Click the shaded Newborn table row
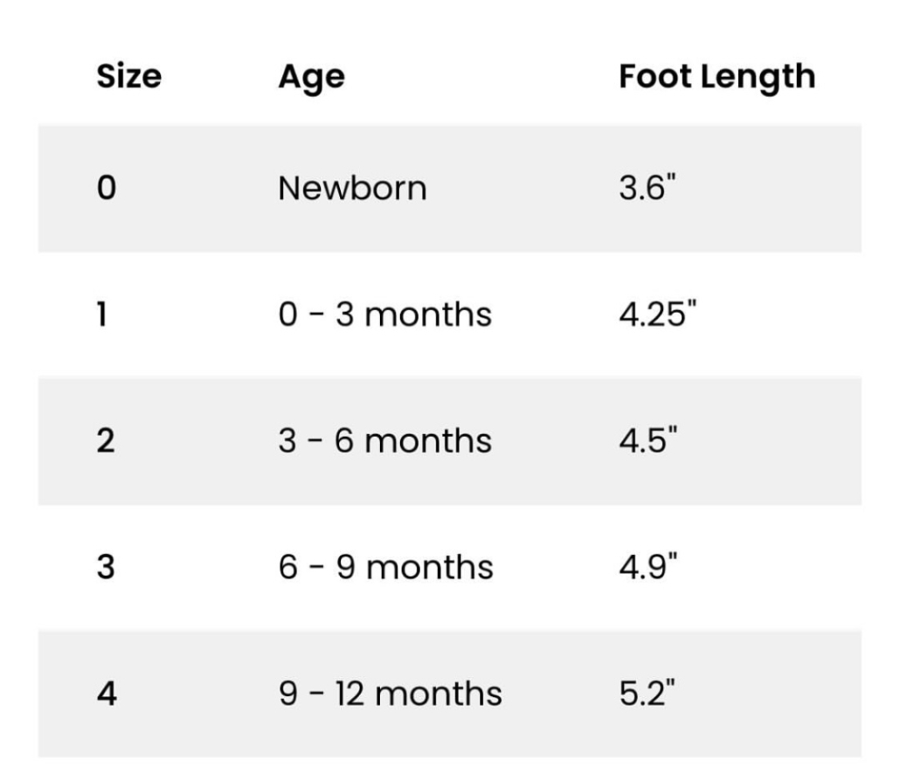This screenshot has height=781, width=900. click(x=450, y=188)
